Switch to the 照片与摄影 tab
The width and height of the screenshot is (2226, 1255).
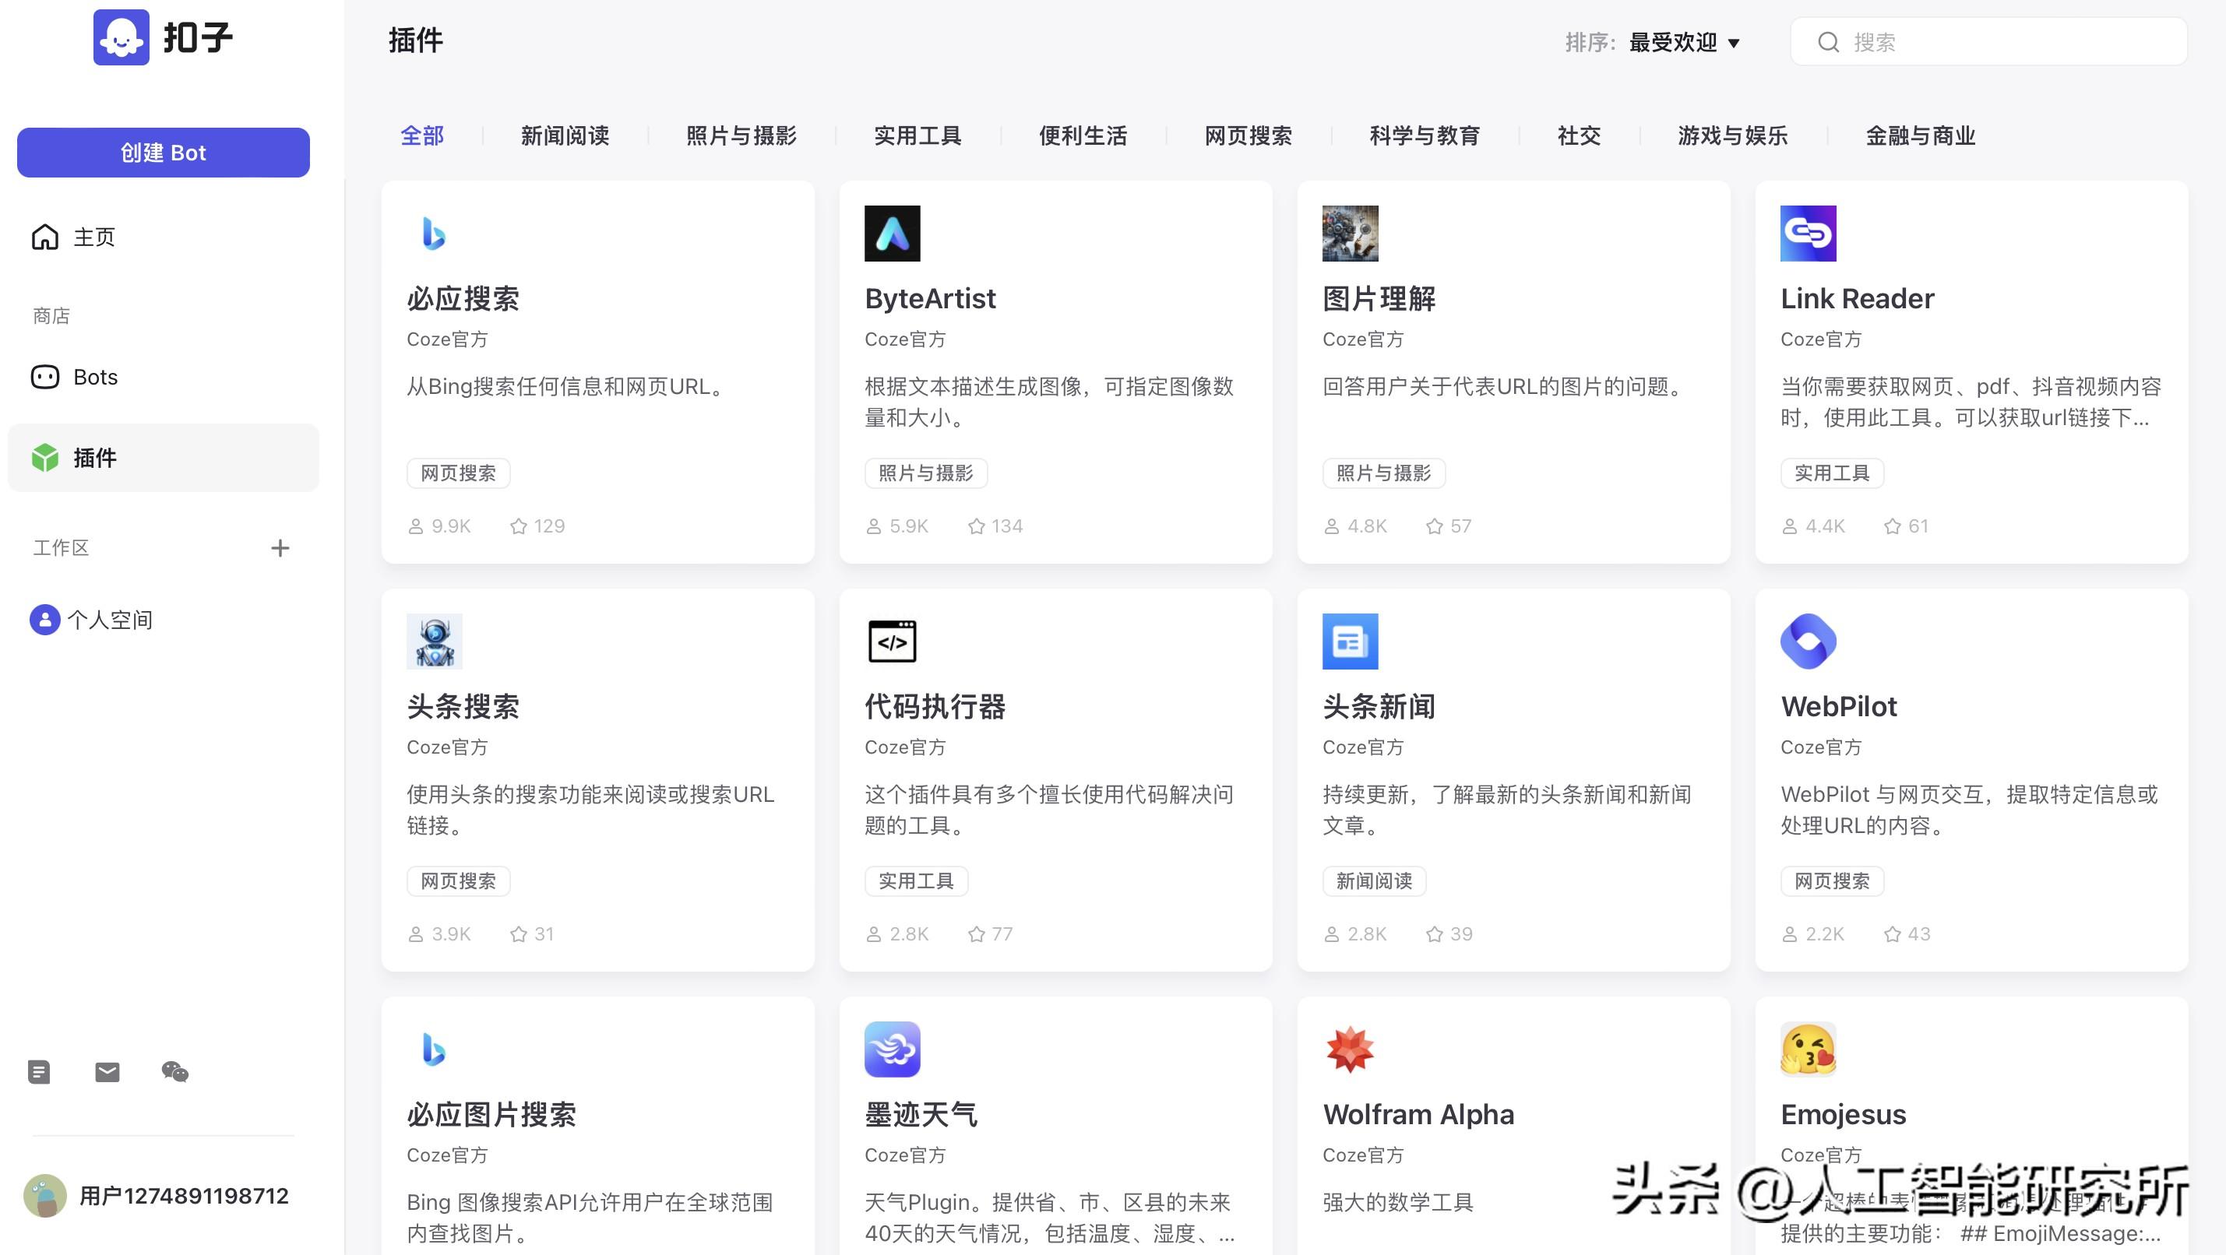[x=741, y=135]
